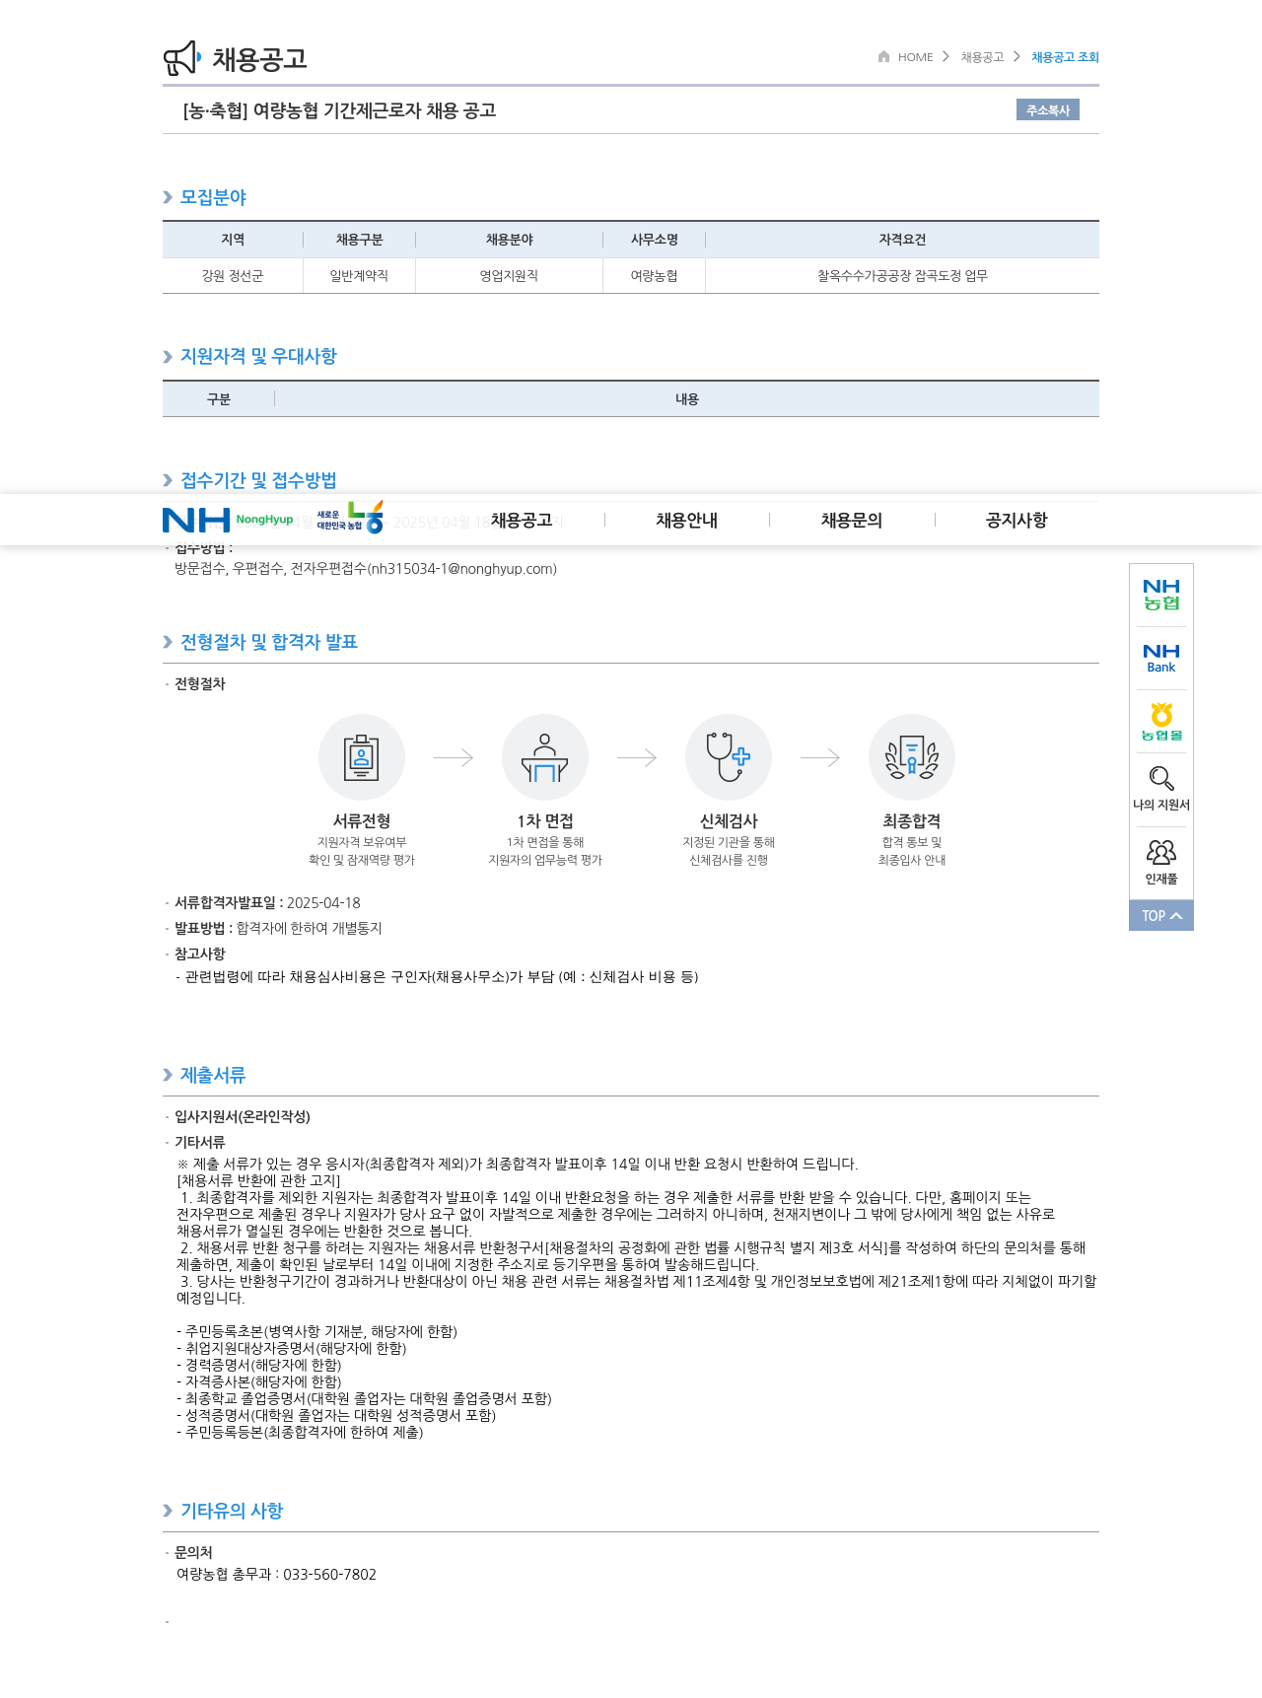
Task: Click the posting title 여량농협 기간제근로자 채용 공고
Action: click(339, 110)
